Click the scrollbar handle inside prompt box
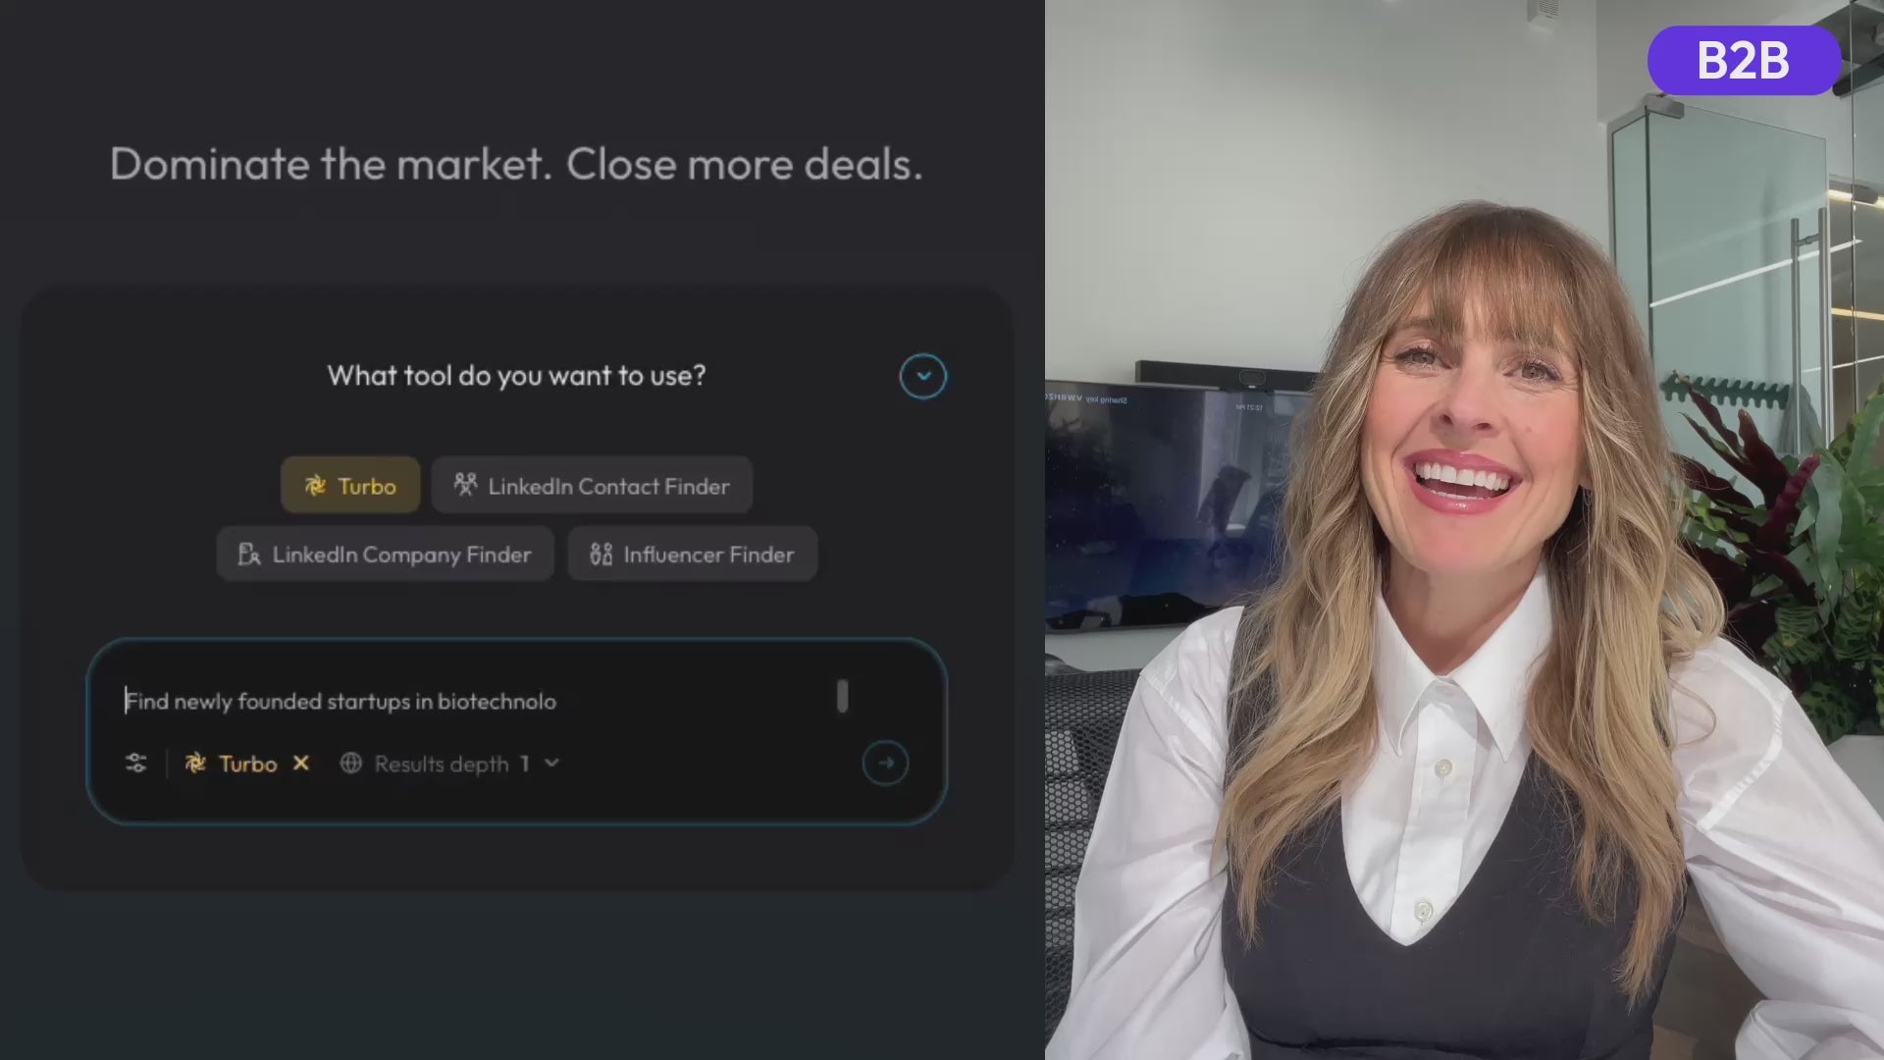Screen dimensions: 1884x1060 click(842, 696)
